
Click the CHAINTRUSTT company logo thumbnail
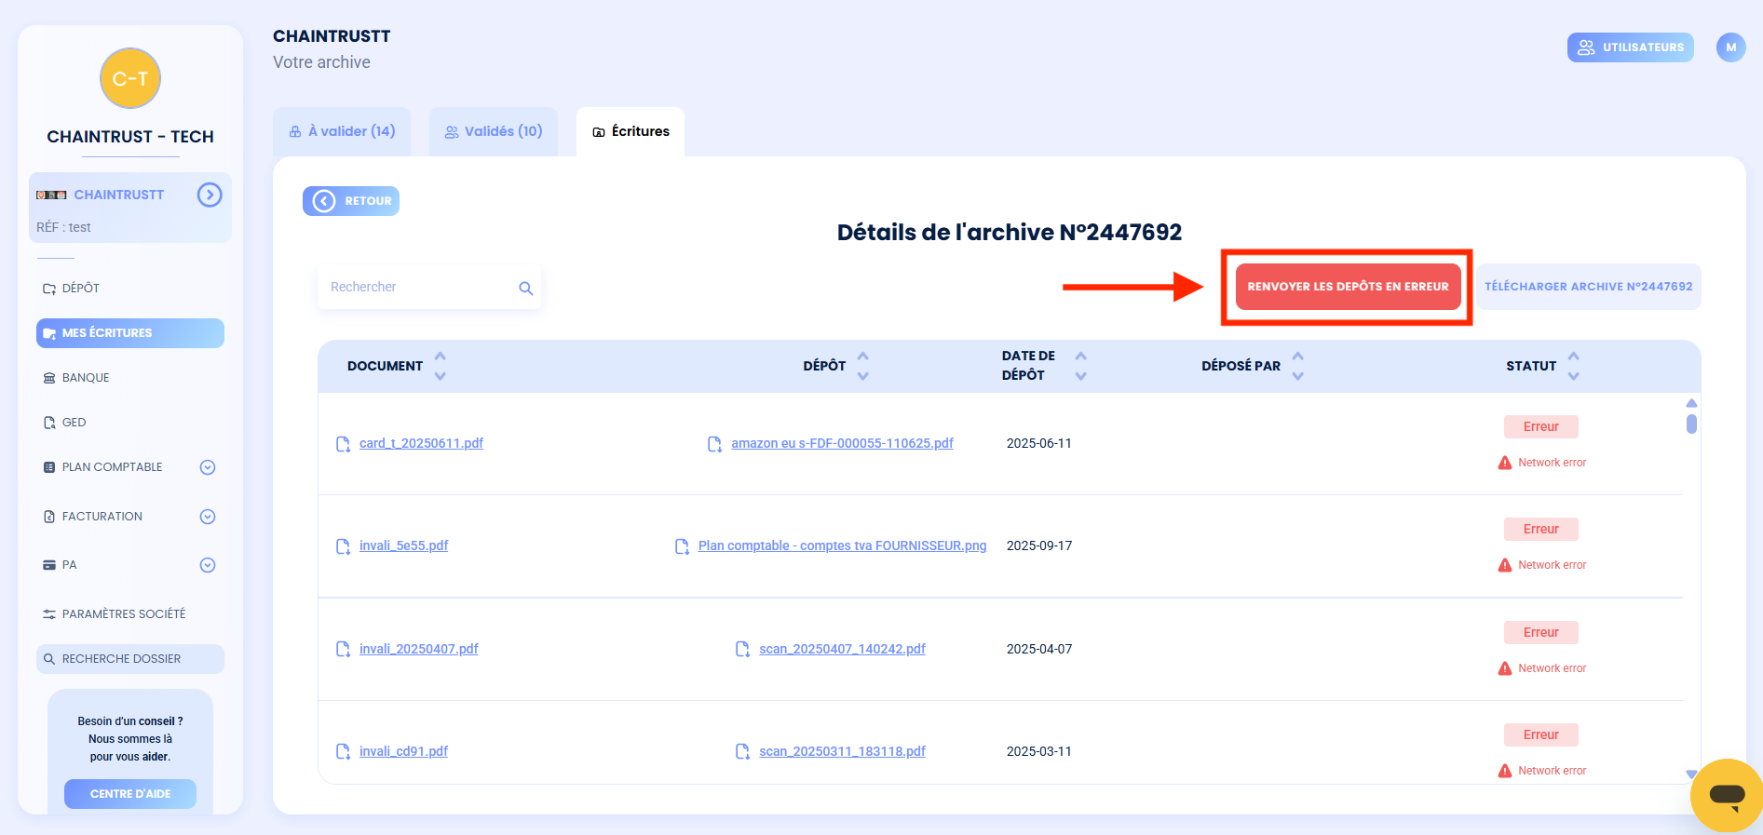pos(51,195)
